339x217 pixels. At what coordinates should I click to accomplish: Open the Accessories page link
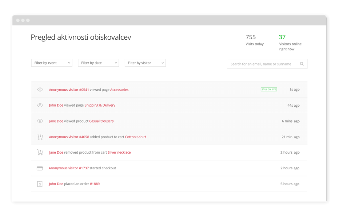(x=119, y=90)
